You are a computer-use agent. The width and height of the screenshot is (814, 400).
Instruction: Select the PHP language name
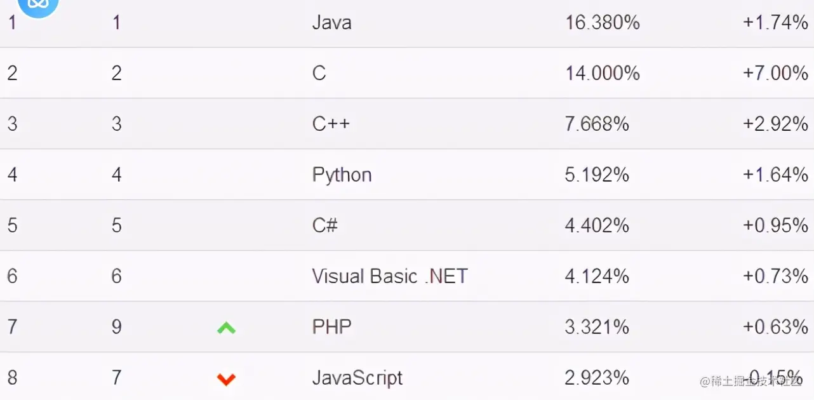click(331, 327)
